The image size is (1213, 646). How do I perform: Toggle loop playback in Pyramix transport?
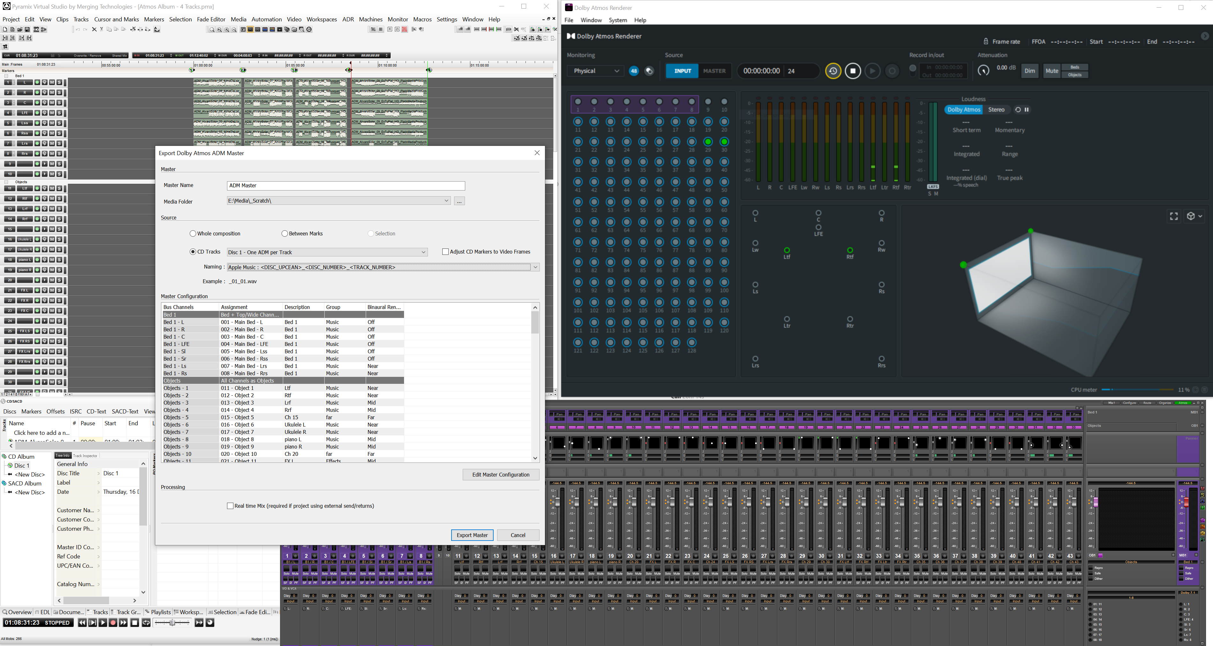[146, 622]
